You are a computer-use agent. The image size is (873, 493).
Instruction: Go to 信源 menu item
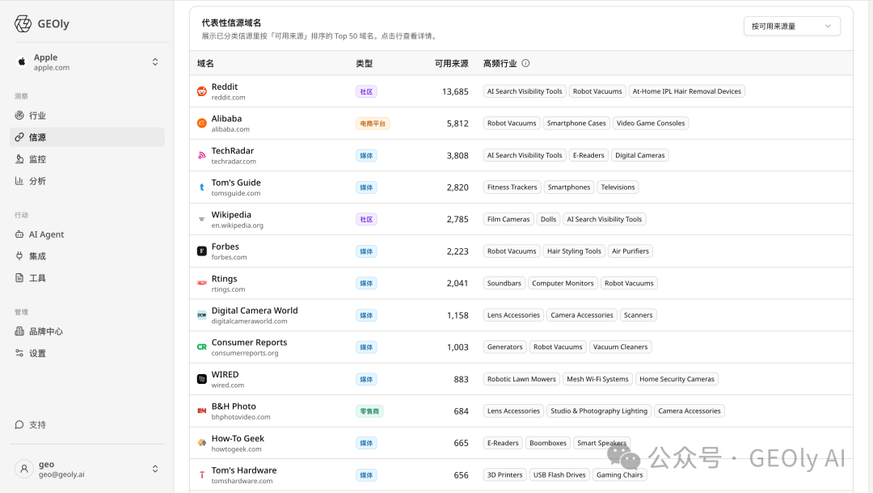pos(87,137)
